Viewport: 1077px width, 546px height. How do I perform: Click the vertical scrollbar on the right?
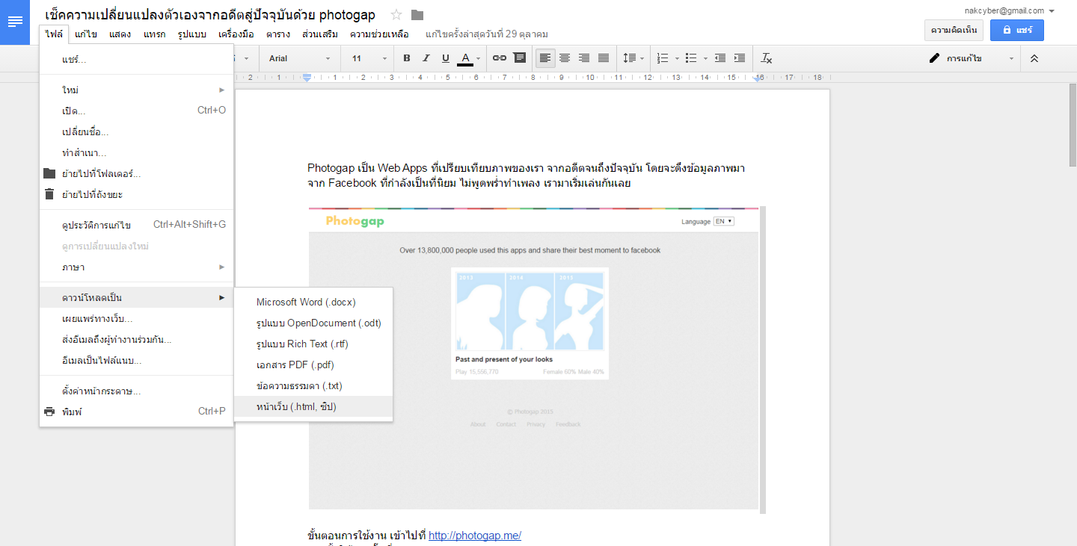click(1072, 127)
